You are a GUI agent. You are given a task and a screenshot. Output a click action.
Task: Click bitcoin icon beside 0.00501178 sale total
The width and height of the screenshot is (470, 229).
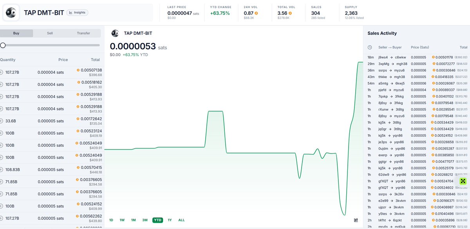(x=434, y=57)
